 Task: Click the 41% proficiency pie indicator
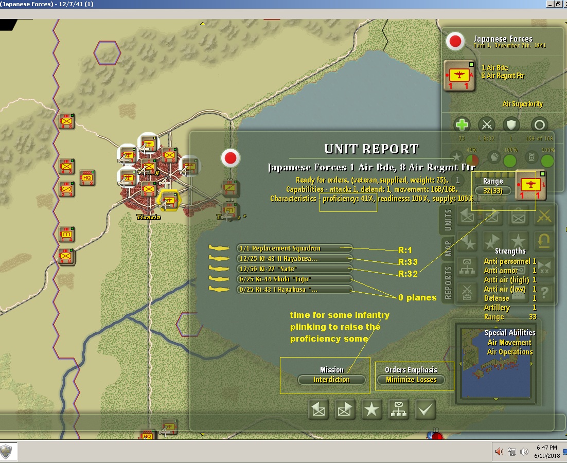[x=472, y=160]
